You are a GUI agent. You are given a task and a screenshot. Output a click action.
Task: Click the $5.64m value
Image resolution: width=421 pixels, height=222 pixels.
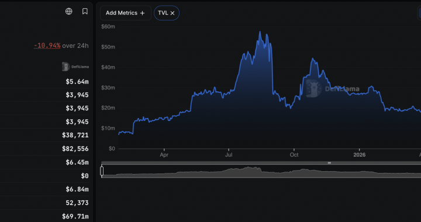click(x=77, y=82)
